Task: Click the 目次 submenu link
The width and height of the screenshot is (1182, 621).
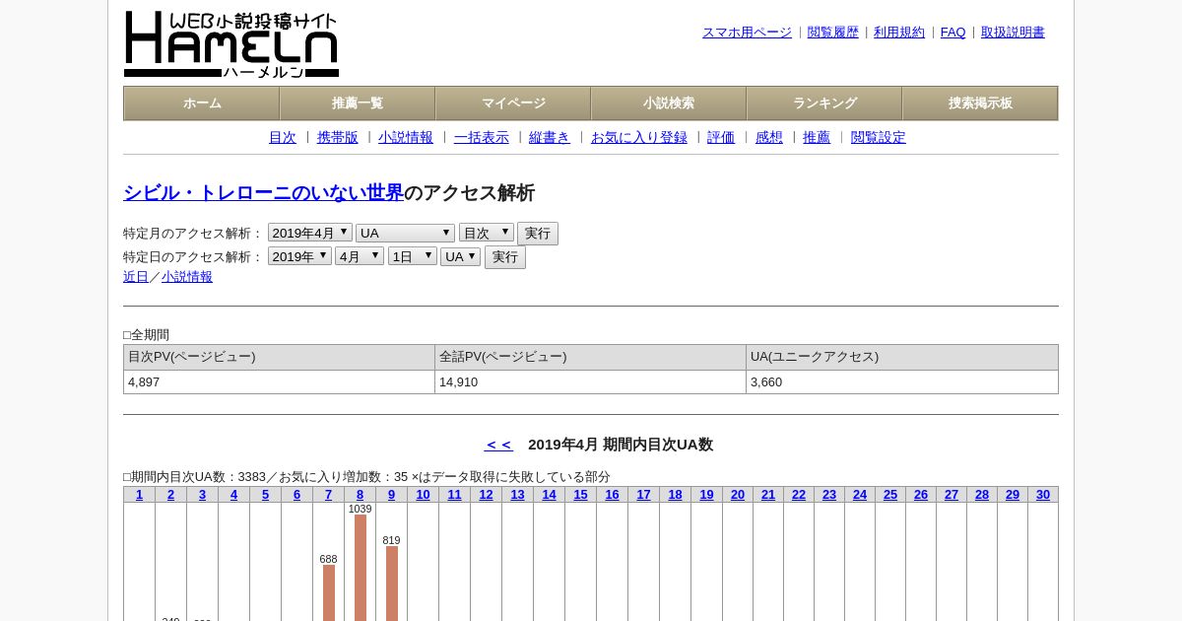Action: (x=283, y=138)
